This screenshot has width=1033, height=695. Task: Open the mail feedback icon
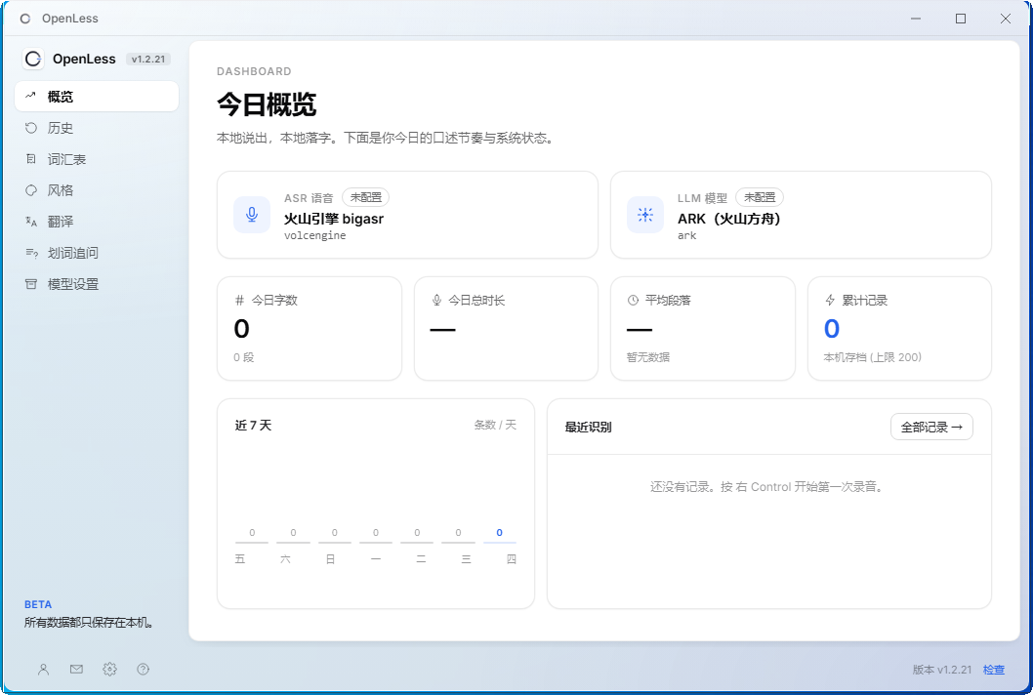(76, 670)
